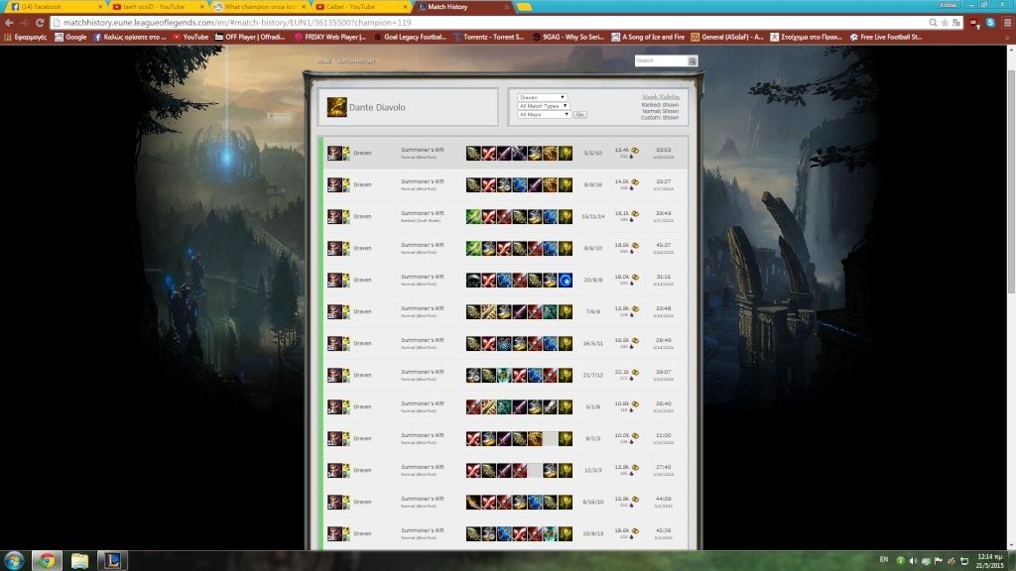The height and width of the screenshot is (571, 1016).
Task: Click Draven portrait in the 10/8/13 match
Action: click(333, 533)
